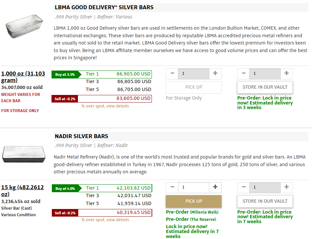The image size is (316, 239).
Task: Select the LBMA Buy at 3.5% label
Action: tap(65, 75)
